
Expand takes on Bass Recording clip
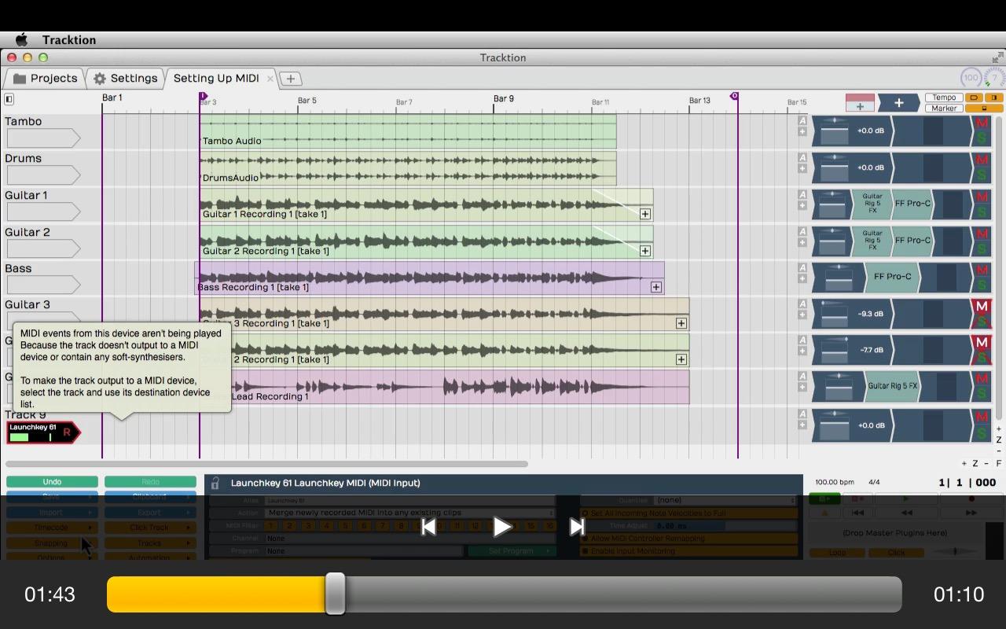coord(656,287)
